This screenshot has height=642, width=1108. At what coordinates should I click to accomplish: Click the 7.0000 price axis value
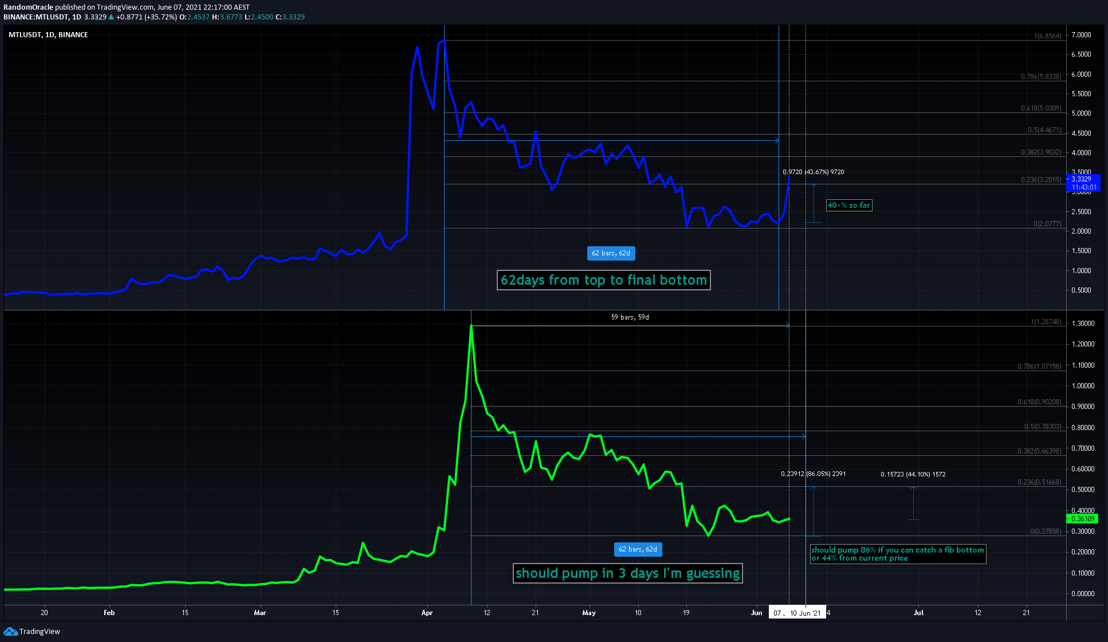point(1081,35)
